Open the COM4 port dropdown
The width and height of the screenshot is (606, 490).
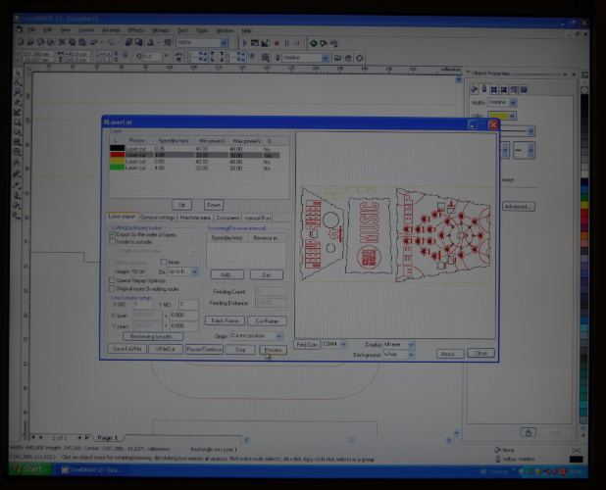(x=343, y=344)
